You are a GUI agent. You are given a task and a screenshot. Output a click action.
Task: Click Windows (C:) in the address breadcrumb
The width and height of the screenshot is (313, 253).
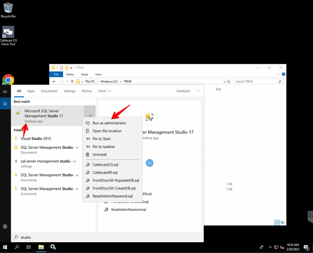109,81
